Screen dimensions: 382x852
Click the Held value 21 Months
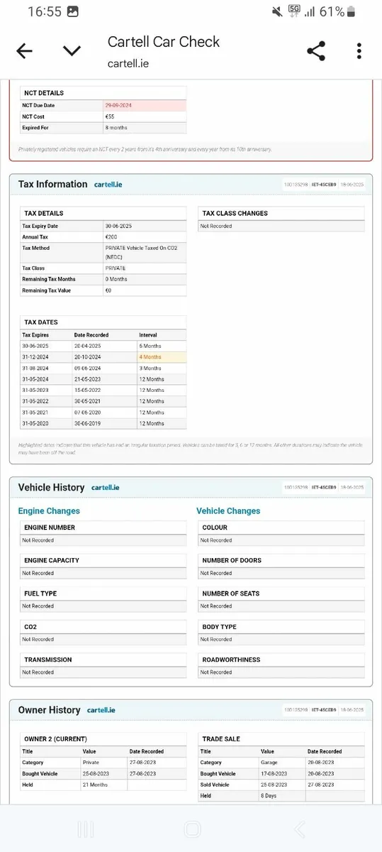pyautogui.click(x=94, y=785)
